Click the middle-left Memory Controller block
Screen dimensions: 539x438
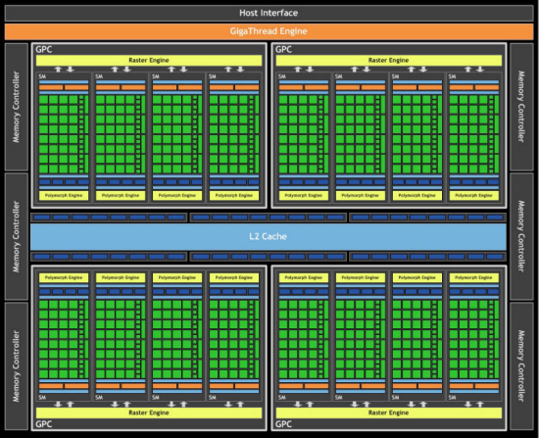(16, 236)
